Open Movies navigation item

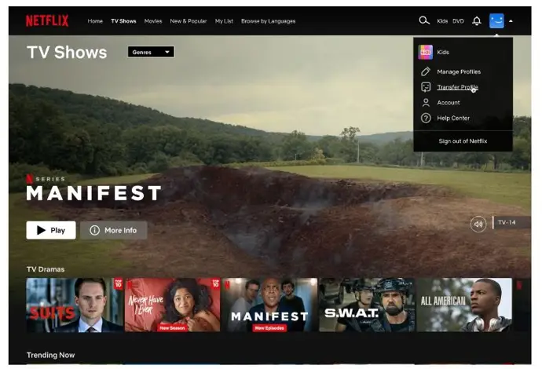153,21
